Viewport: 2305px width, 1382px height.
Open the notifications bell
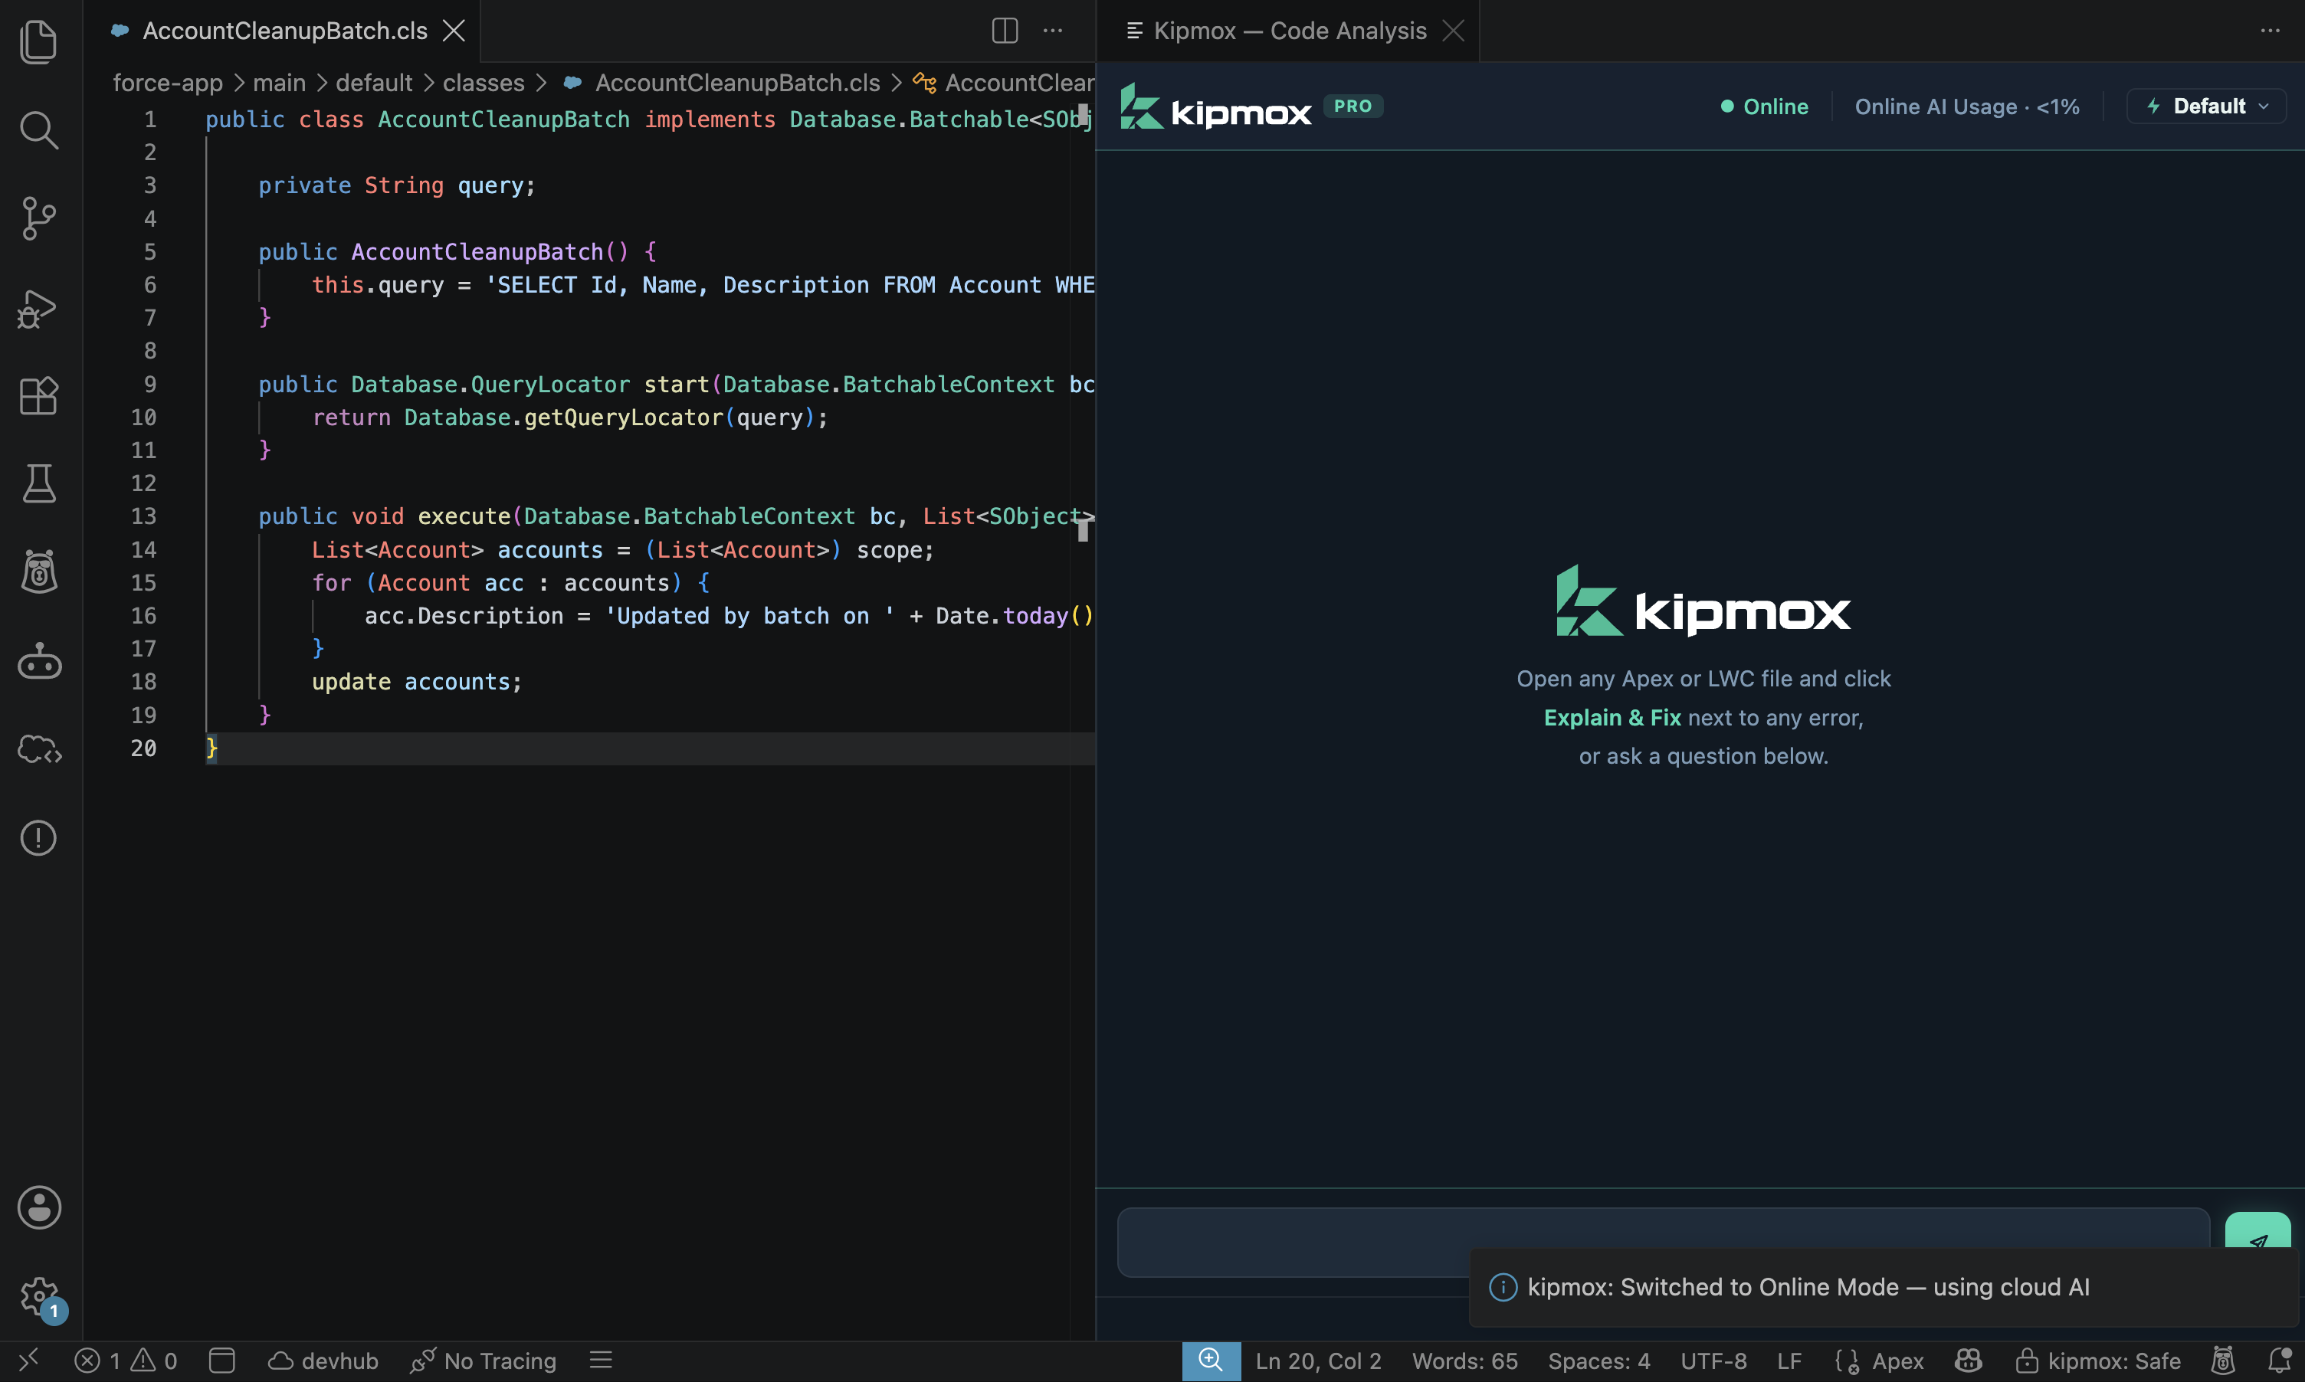click(2278, 1361)
